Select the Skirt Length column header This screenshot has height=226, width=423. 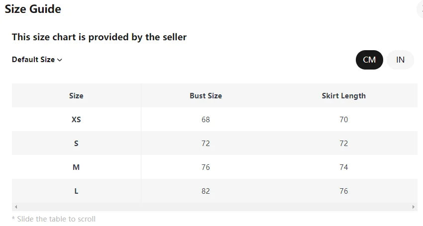click(x=343, y=96)
